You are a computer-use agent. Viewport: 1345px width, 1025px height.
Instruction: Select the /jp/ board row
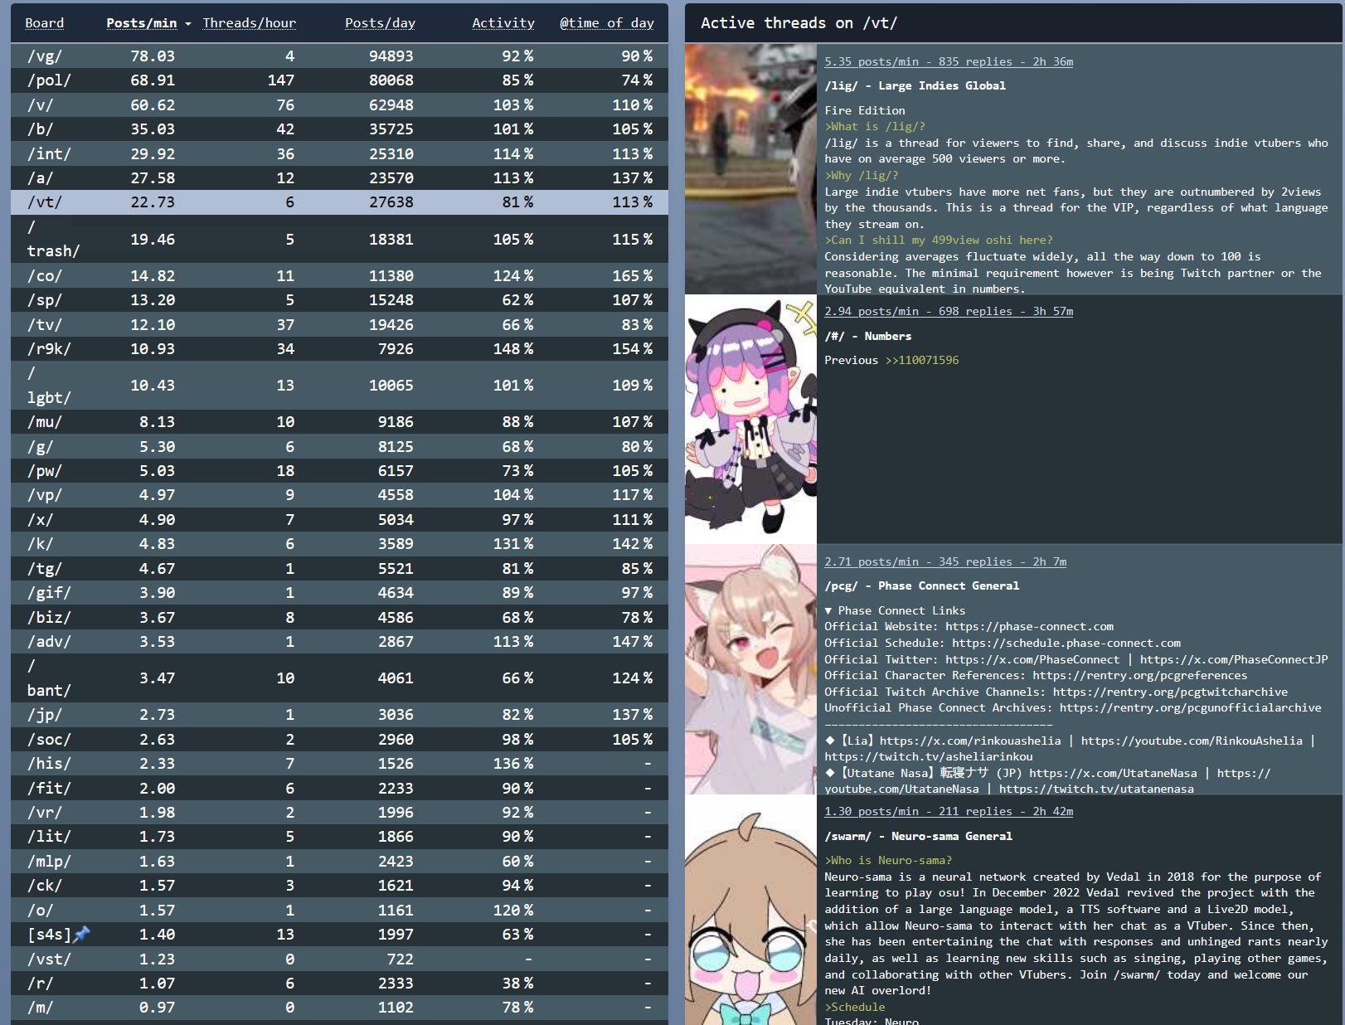pyautogui.click(x=339, y=715)
